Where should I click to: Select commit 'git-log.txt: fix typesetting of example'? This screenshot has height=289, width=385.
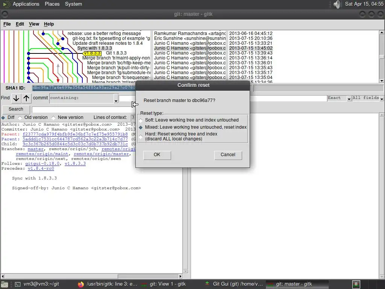pos(111,38)
